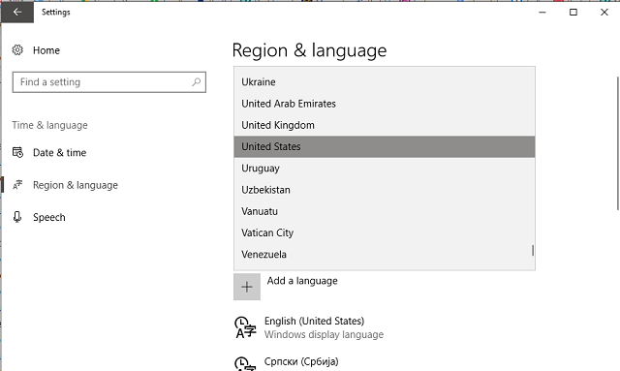Screen dimensions: 620x371
Task: Go to Date & time settings
Action: click(x=59, y=153)
